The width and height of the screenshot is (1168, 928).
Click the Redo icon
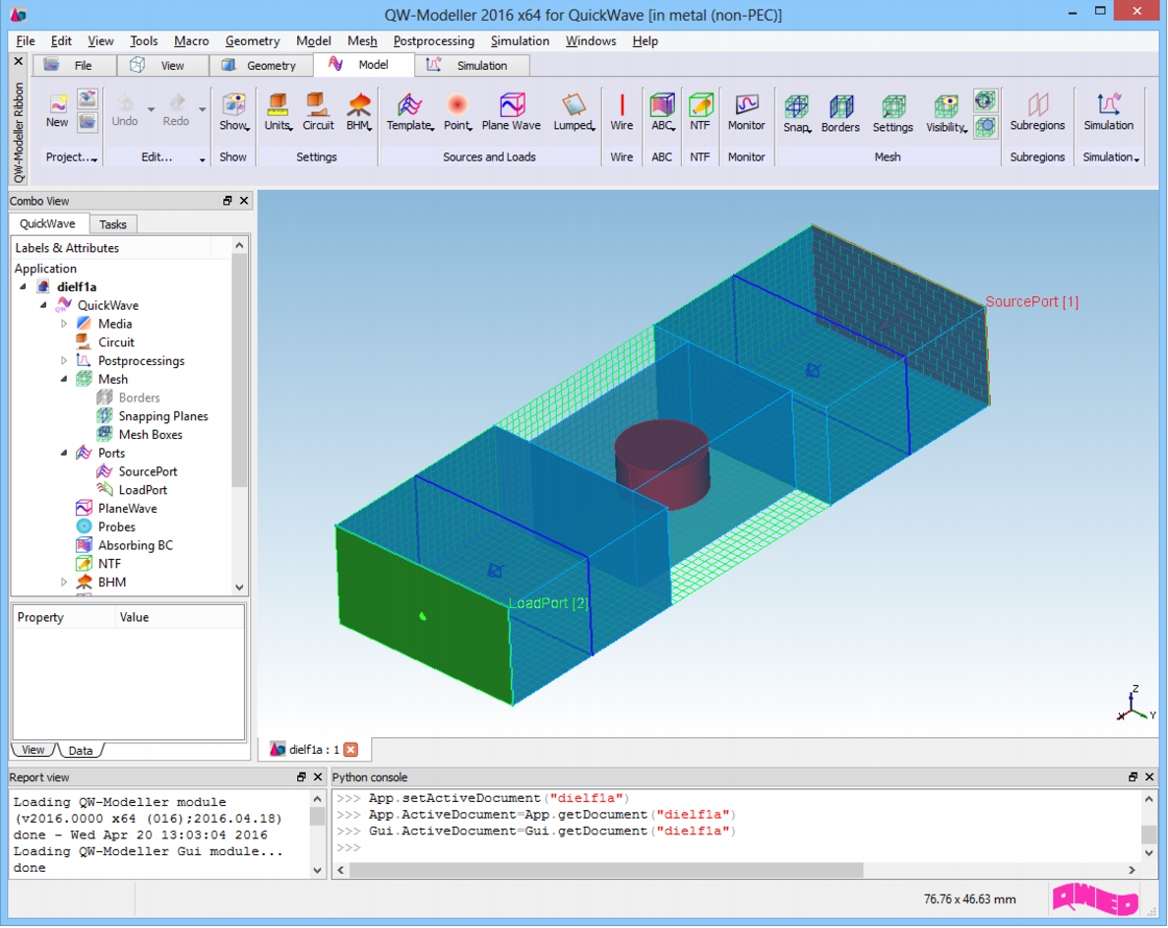pyautogui.click(x=176, y=110)
